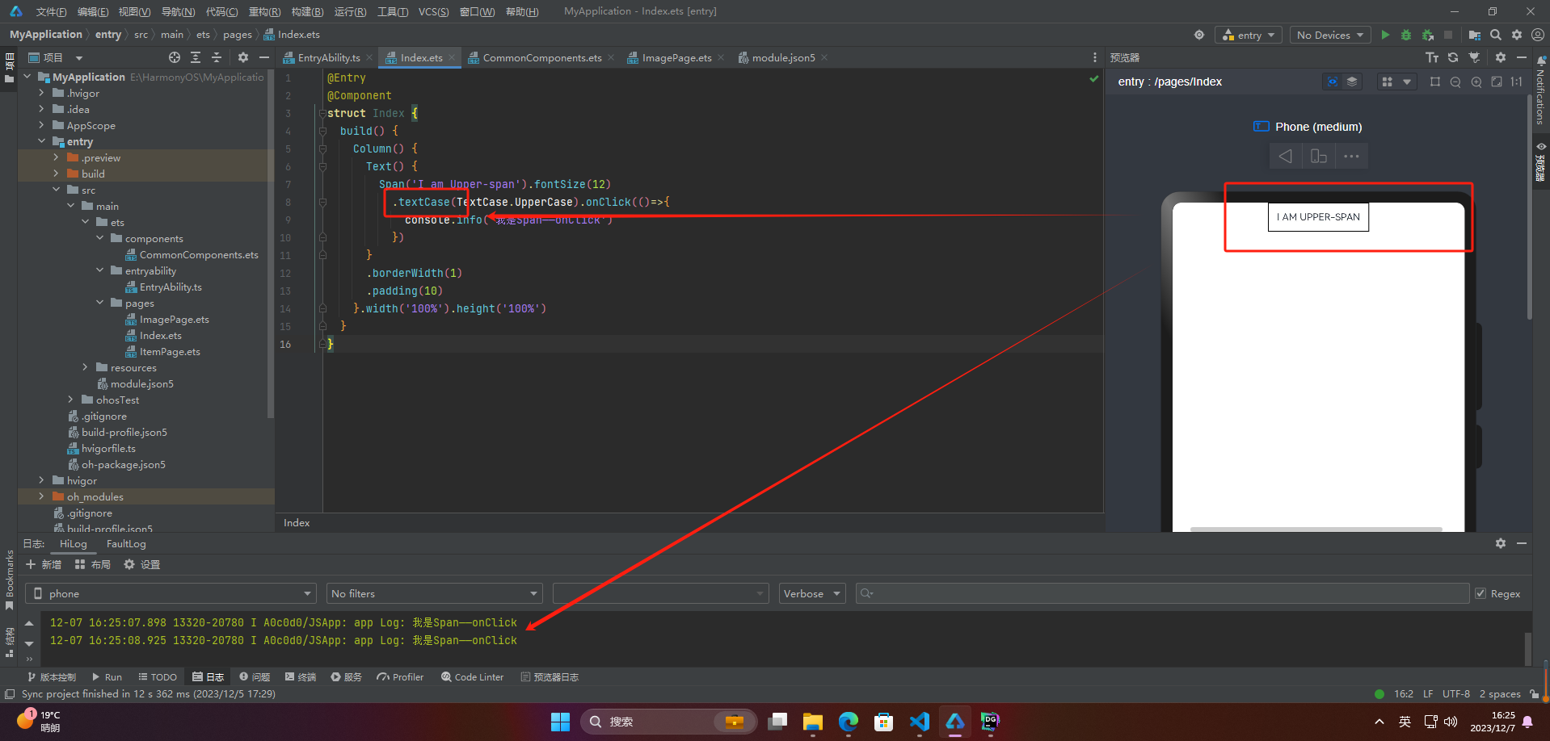Open previewer panel settings gear
Screen dimensions: 1550x741
click(1501, 57)
